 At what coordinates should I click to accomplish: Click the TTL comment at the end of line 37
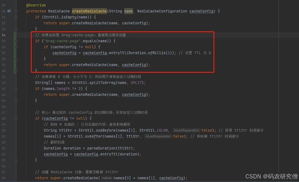click(x=195, y=53)
